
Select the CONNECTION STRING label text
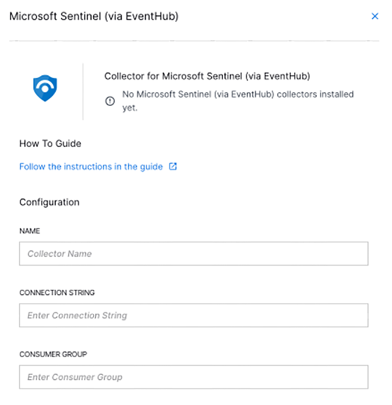click(x=57, y=292)
